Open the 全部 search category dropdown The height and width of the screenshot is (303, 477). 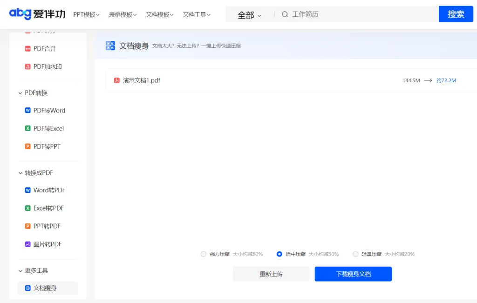click(249, 15)
